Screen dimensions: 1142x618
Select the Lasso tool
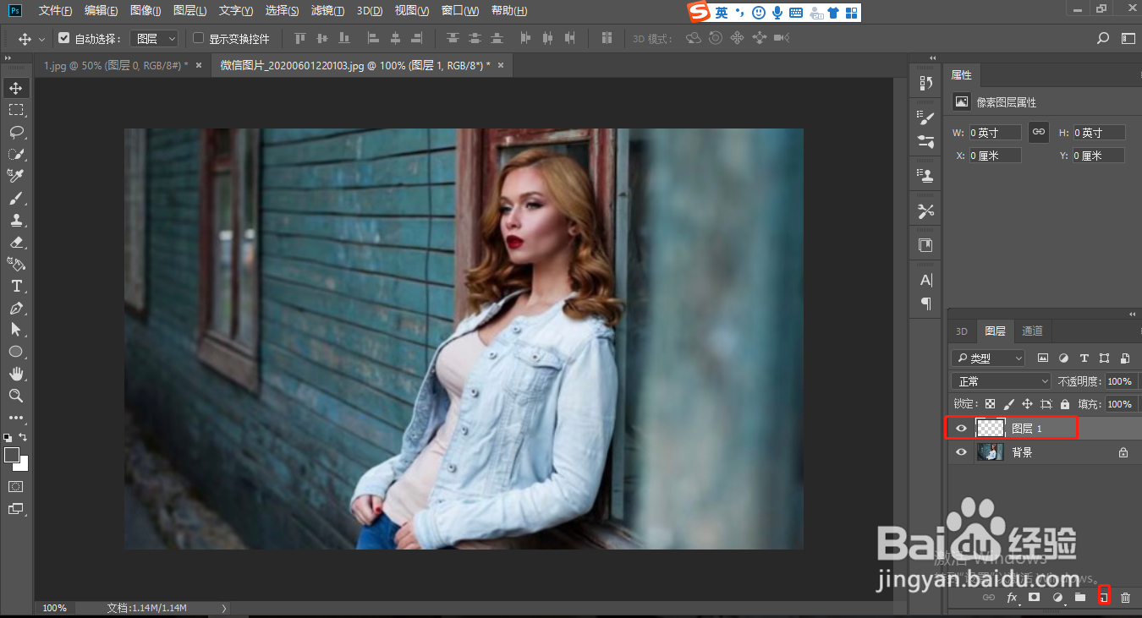coord(16,132)
